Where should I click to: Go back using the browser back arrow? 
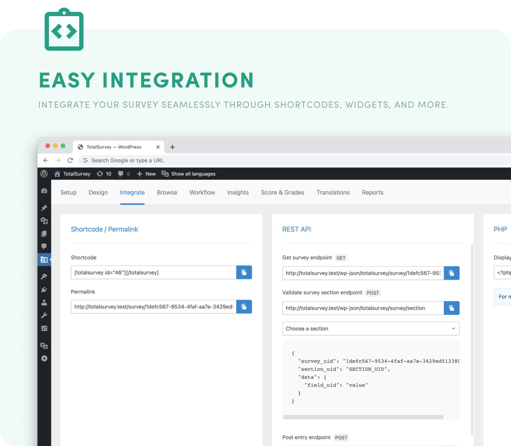point(46,160)
